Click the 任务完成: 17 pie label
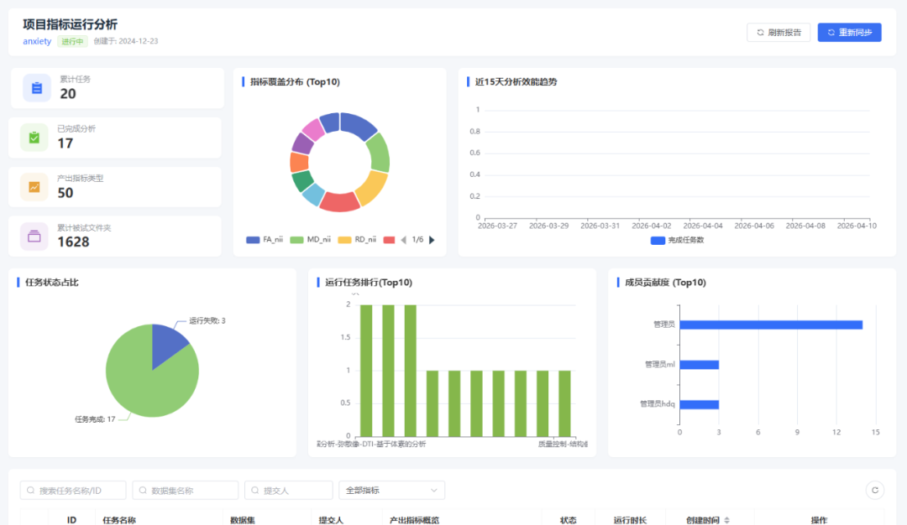 click(x=95, y=419)
